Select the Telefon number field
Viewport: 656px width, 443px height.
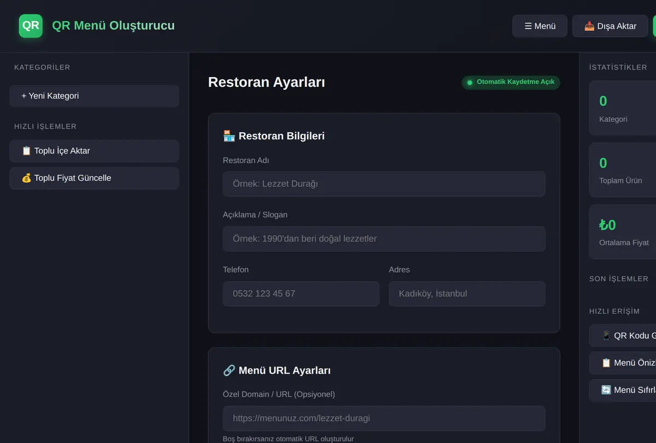(x=301, y=294)
